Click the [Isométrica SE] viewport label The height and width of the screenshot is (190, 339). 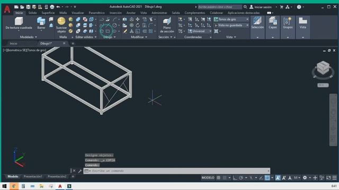16,50
